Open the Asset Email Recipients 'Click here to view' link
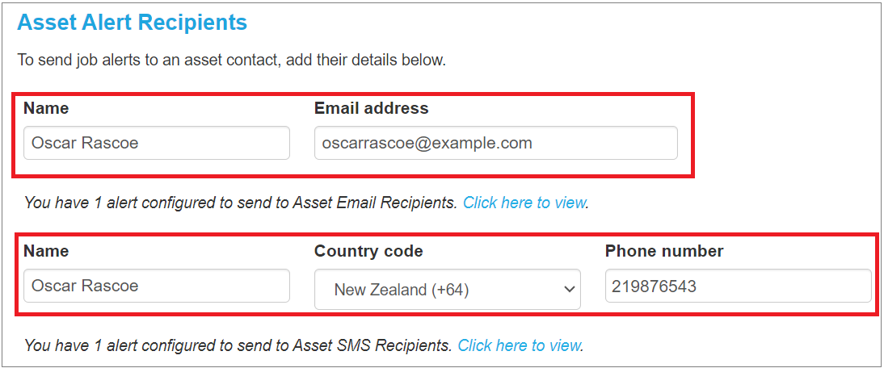884x368 pixels. [524, 203]
